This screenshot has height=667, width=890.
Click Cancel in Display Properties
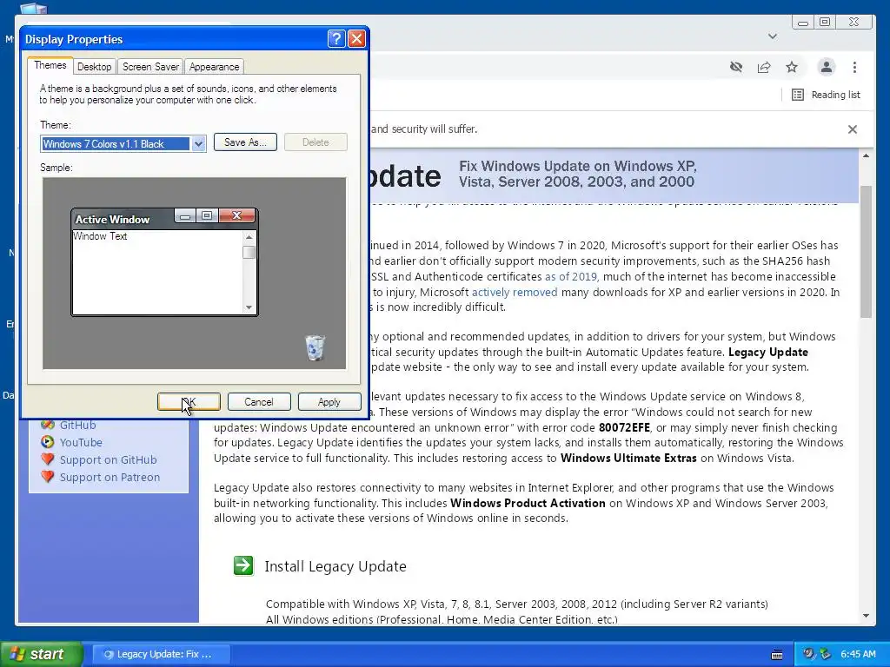pos(259,401)
